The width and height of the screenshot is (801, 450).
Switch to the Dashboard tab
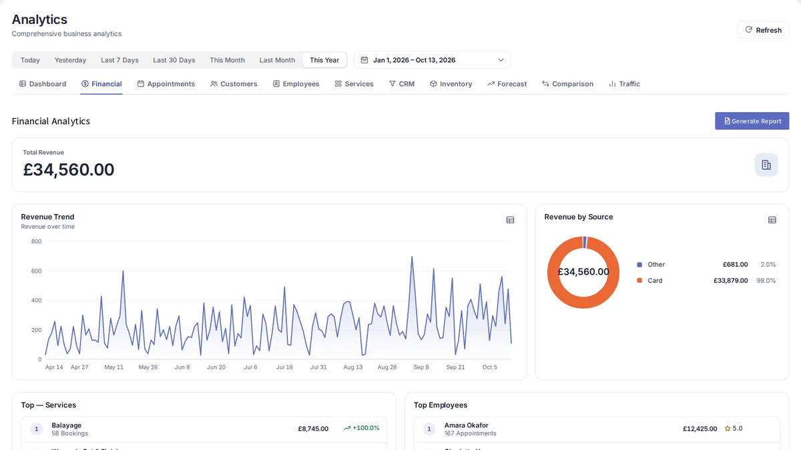pyautogui.click(x=43, y=84)
